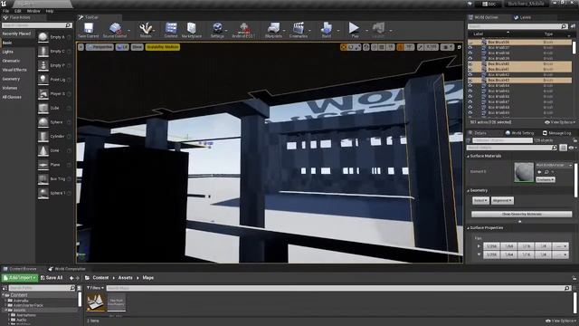
Task: Switch to the Levels tab
Action: coord(523,17)
